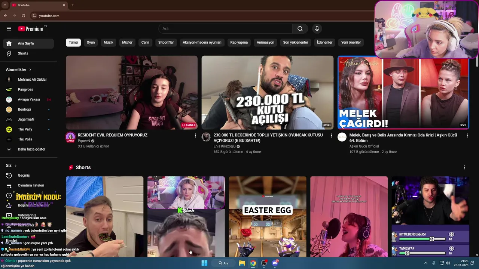Open Geçmiş history icon in sidebar
479x269 pixels.
tap(9, 175)
